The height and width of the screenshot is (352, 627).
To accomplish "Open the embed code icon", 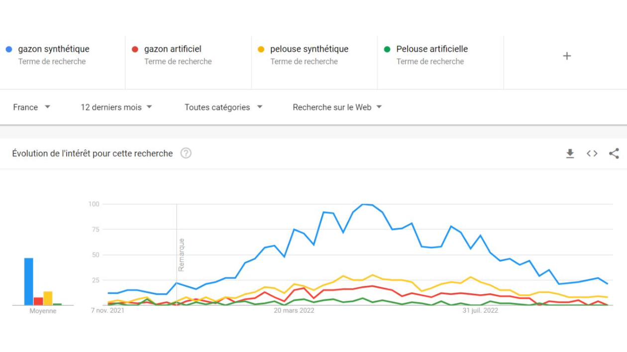I will [592, 154].
